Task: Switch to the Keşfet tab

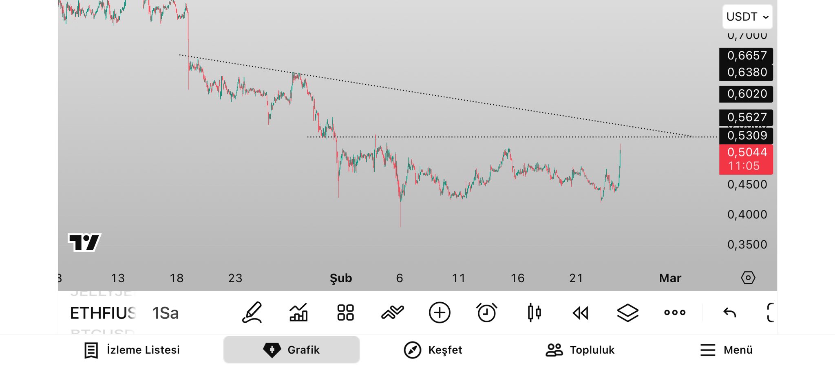Action: coord(433,350)
